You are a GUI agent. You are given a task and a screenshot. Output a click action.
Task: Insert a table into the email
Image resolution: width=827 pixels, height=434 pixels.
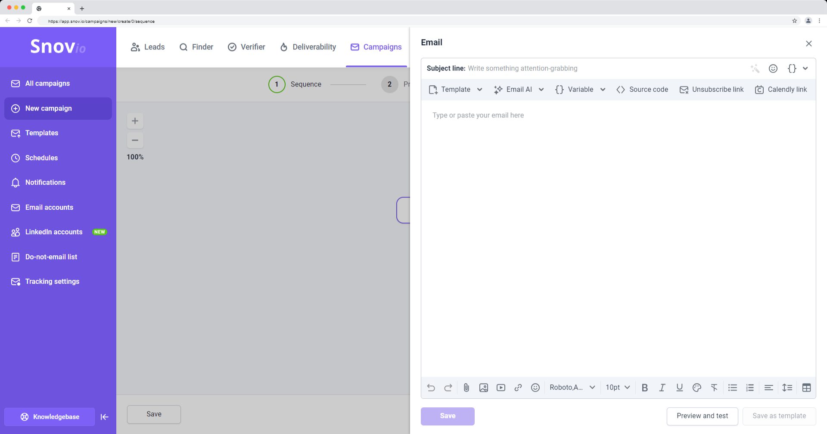pos(806,387)
